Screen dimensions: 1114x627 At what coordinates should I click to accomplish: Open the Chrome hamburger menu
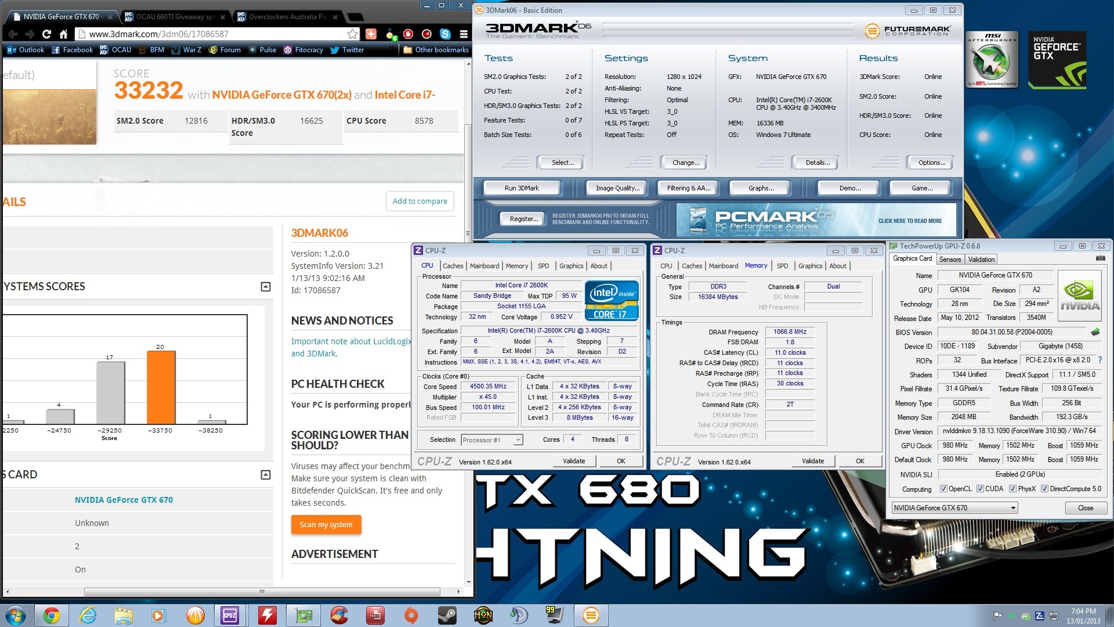point(464,34)
